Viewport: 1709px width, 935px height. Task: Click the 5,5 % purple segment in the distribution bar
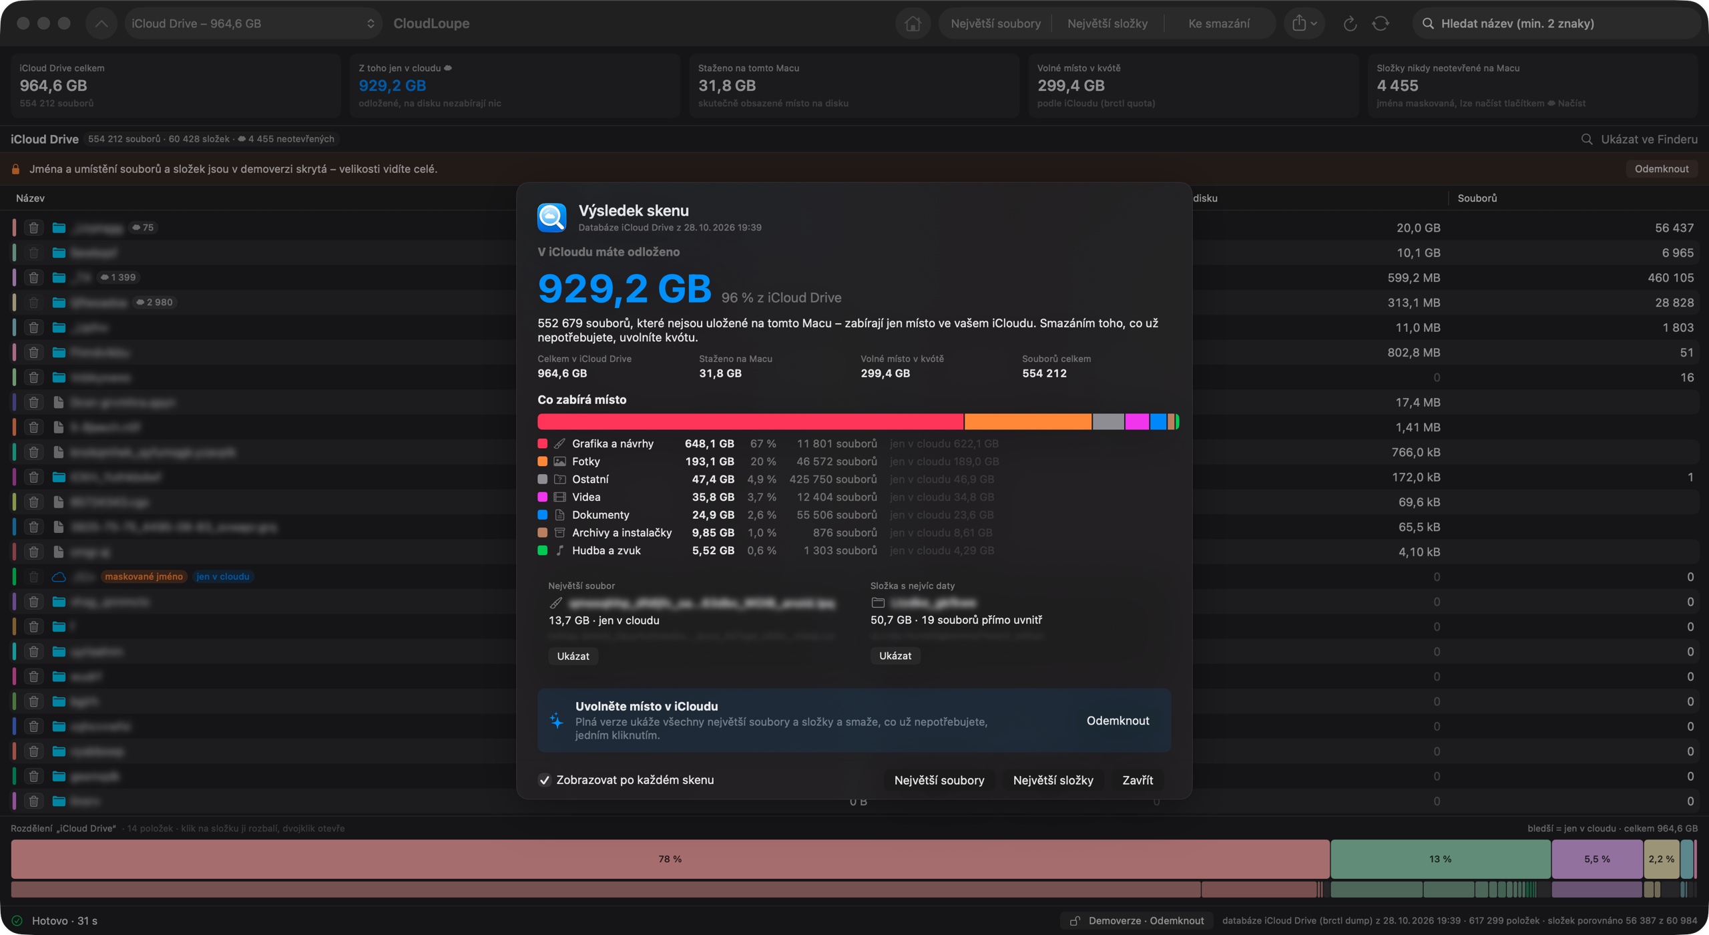pyautogui.click(x=1597, y=859)
